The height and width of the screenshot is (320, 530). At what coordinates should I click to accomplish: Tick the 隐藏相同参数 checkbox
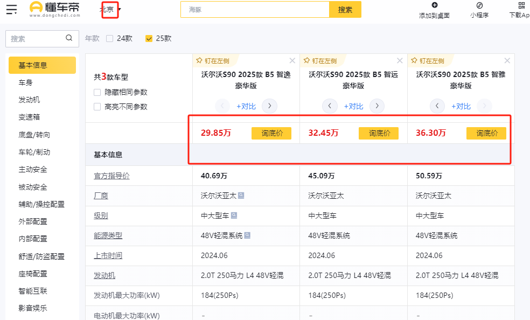(x=97, y=92)
